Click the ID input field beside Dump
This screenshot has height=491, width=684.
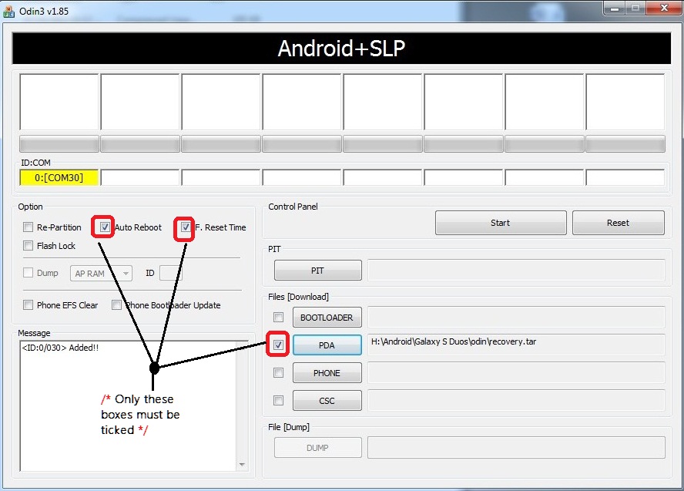coord(171,273)
